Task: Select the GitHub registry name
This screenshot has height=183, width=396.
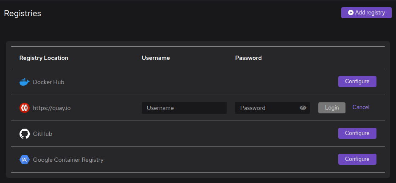Action: 42,134
